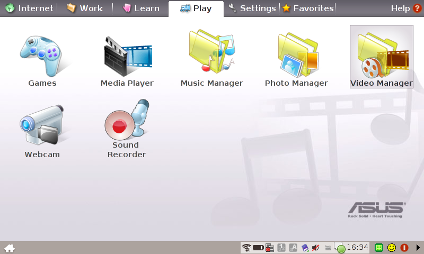Image resolution: width=424 pixels, height=254 pixels.
Task: Go to the Settings tab
Action: tap(252, 8)
